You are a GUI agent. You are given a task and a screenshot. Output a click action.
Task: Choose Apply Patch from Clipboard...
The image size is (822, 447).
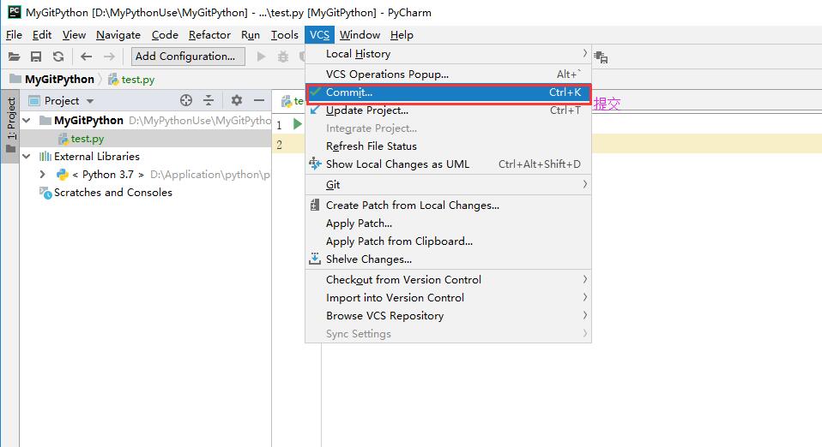point(448,241)
